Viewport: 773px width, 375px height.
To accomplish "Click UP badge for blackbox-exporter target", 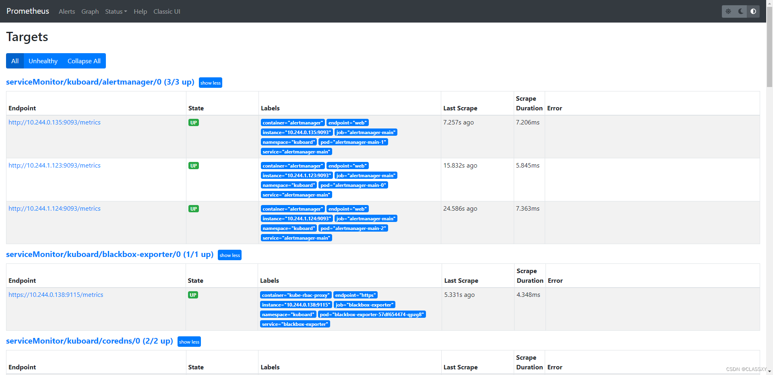I will click(x=193, y=295).
